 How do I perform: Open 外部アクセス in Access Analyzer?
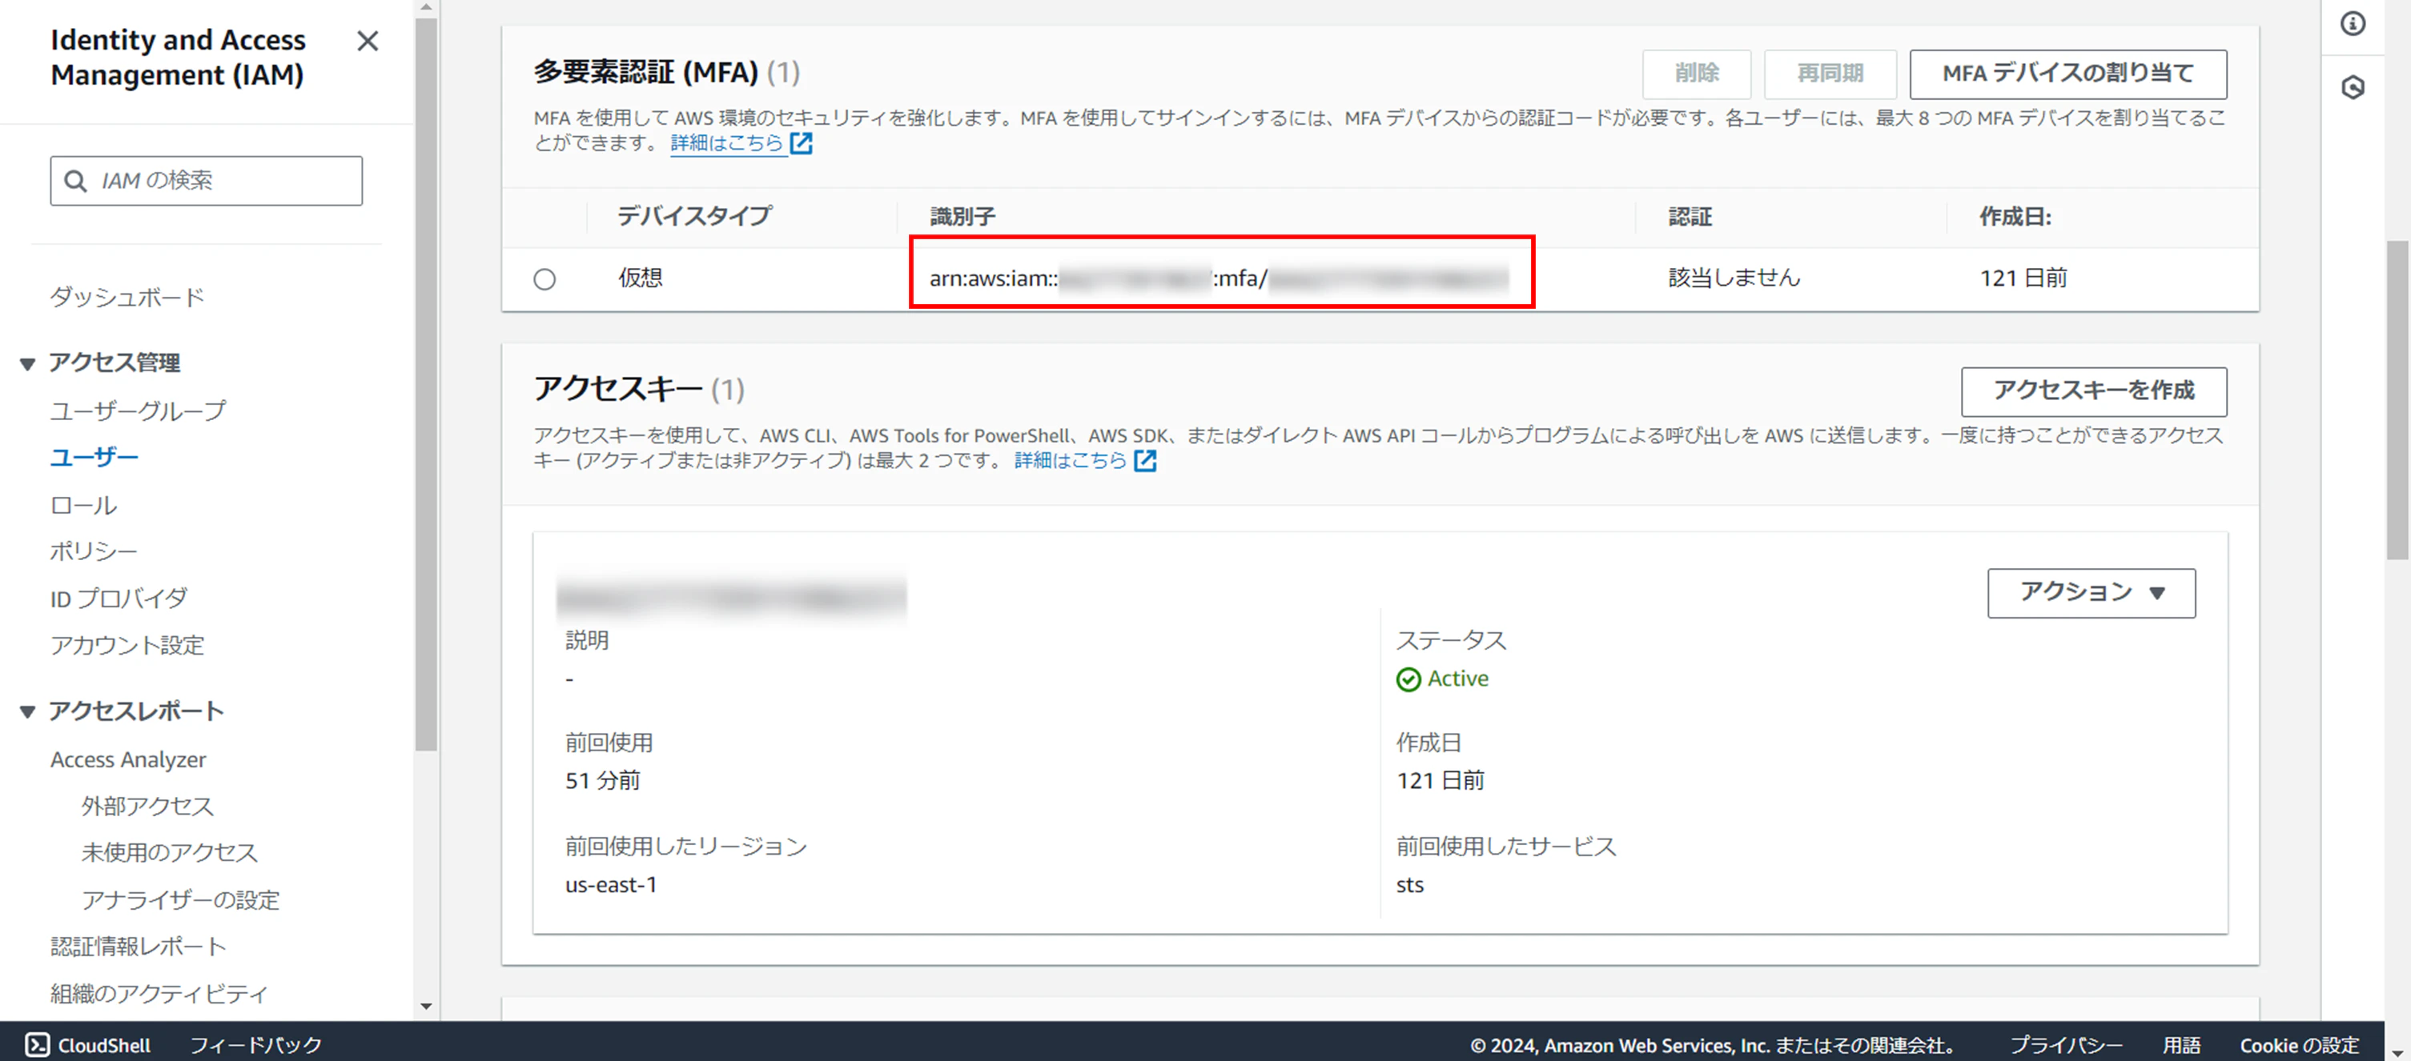[x=148, y=806]
